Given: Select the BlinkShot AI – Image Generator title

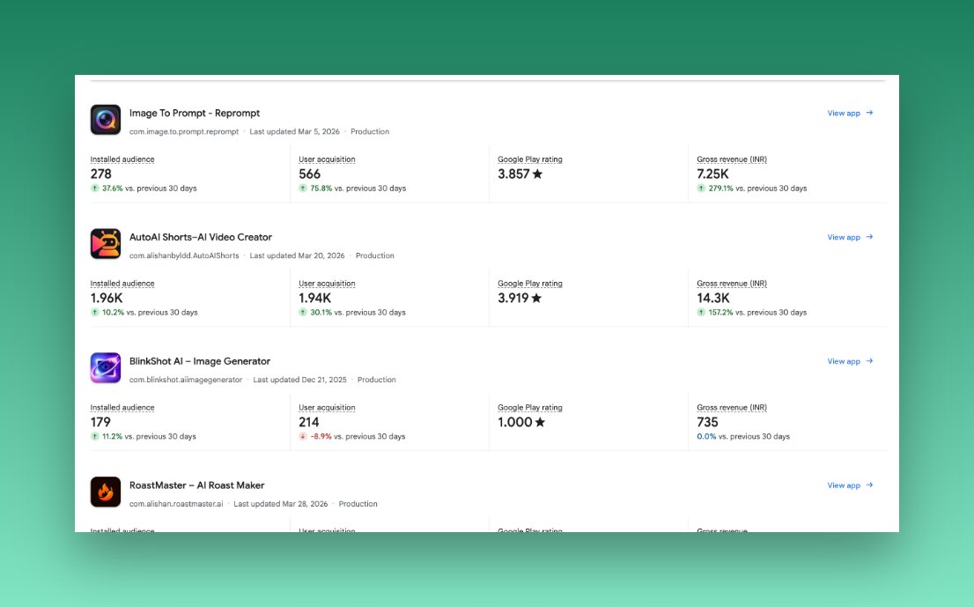Looking at the screenshot, I should coord(200,361).
